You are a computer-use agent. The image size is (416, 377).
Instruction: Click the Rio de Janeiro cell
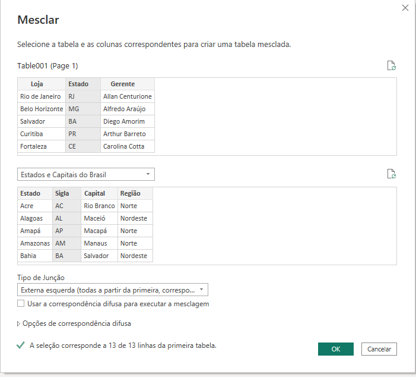[41, 96]
